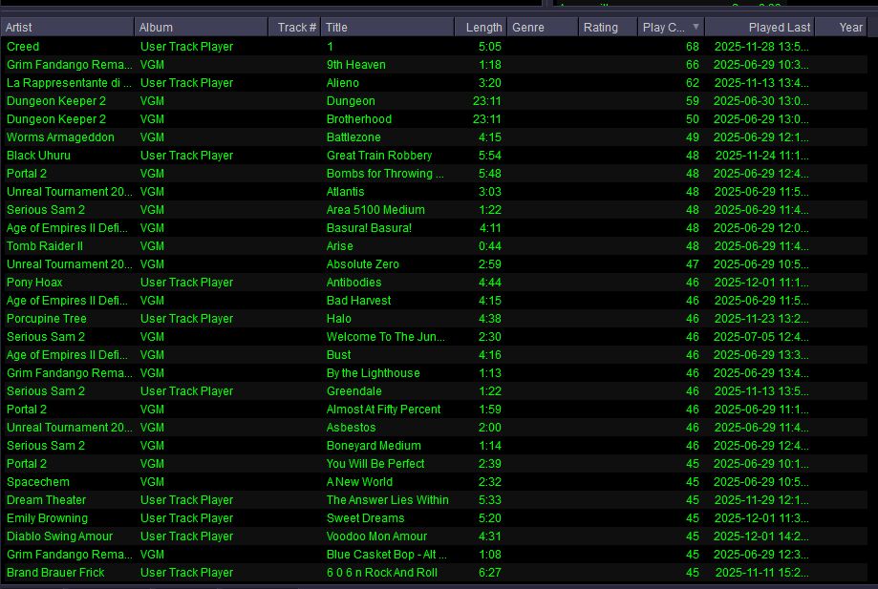This screenshot has width=878, height=589.
Task: Select the Creed track row
Action: pyautogui.click(x=434, y=47)
